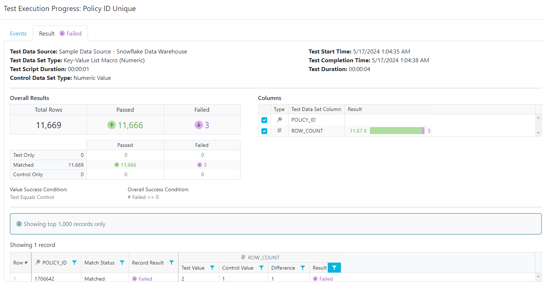
Task: Click the Failed record result in row 1
Action: point(142,279)
